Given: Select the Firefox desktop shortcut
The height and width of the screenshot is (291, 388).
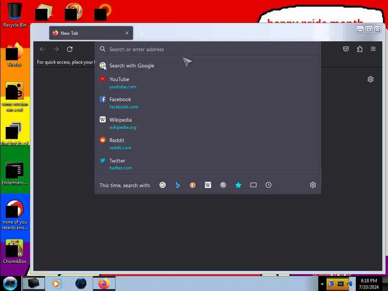Looking at the screenshot, I should point(15,55).
